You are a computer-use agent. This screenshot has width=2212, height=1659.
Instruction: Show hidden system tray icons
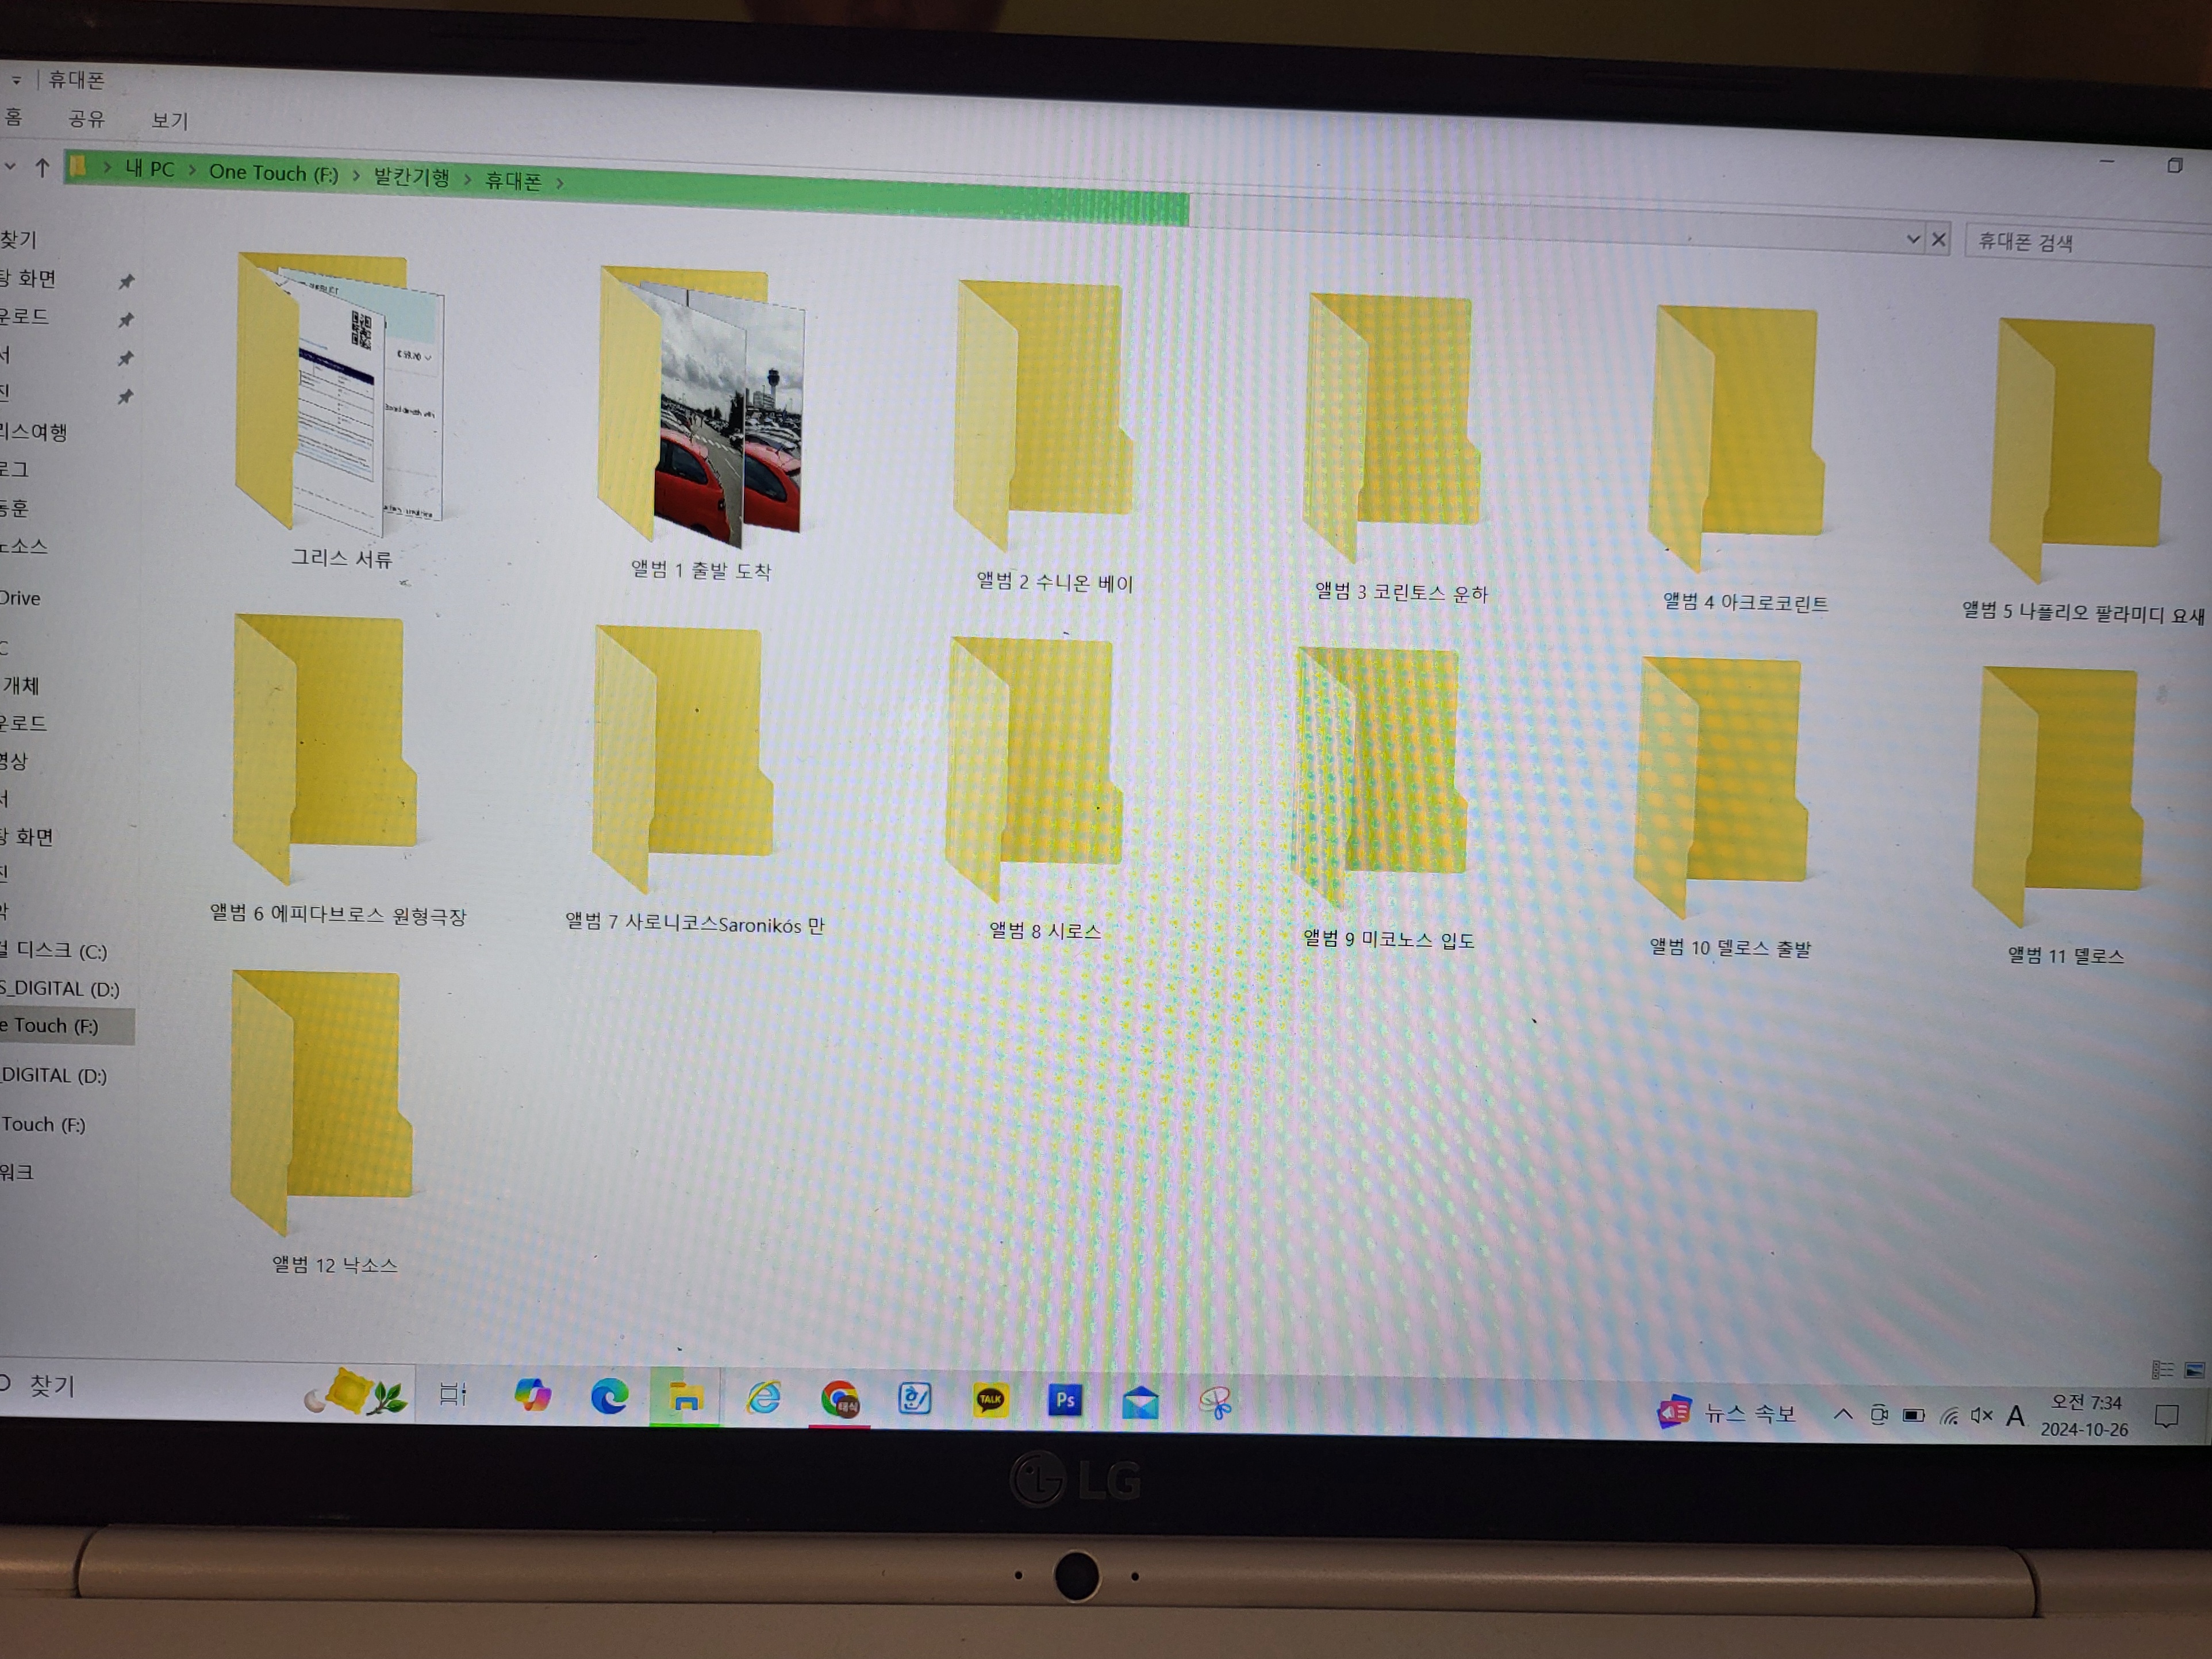[1842, 1414]
